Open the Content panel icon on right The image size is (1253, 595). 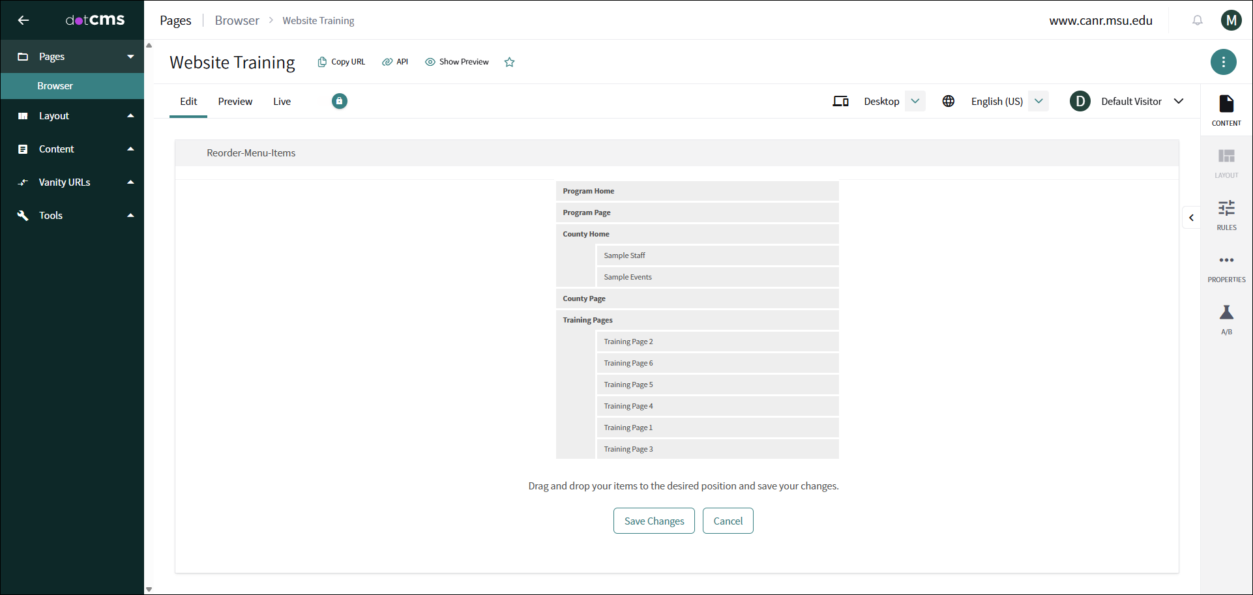pos(1226,109)
